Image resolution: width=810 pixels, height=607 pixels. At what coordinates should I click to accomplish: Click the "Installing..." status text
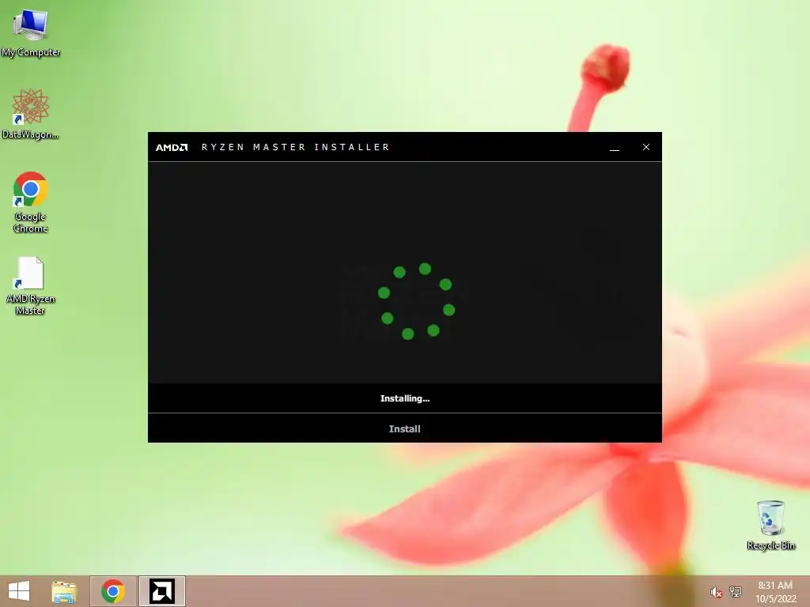(x=405, y=398)
